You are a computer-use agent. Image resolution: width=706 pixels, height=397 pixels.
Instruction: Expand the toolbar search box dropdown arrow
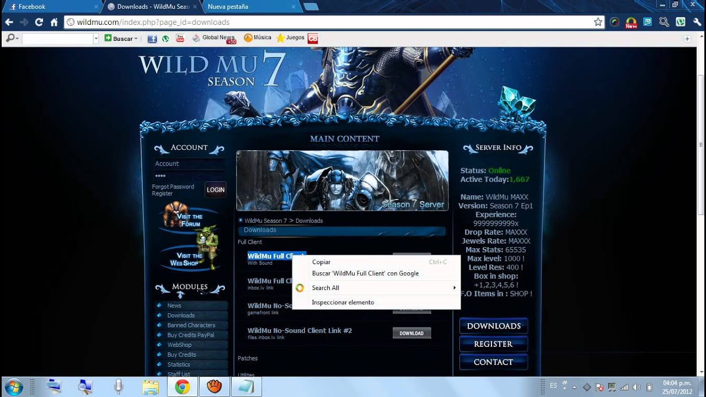click(96, 39)
